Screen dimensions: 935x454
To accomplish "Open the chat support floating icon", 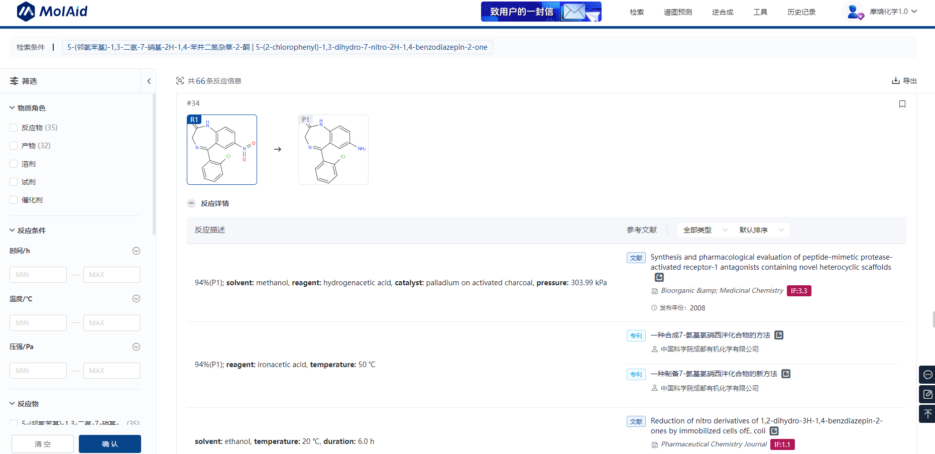I will coord(927,375).
